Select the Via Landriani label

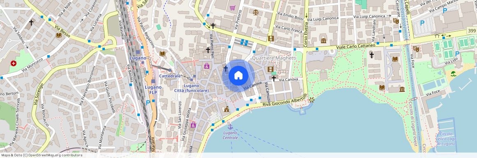point(374,31)
